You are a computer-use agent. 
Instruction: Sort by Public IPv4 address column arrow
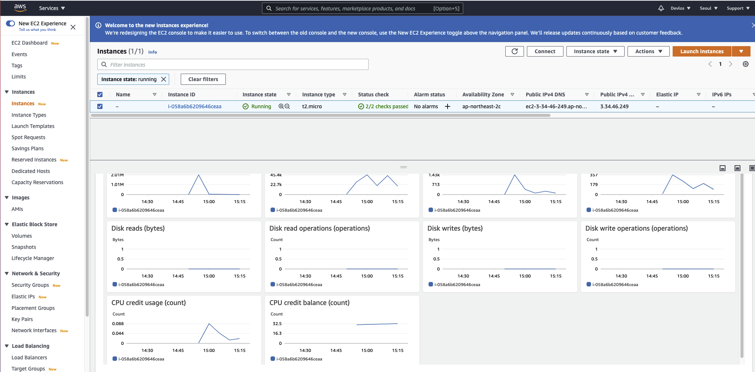[x=643, y=94]
